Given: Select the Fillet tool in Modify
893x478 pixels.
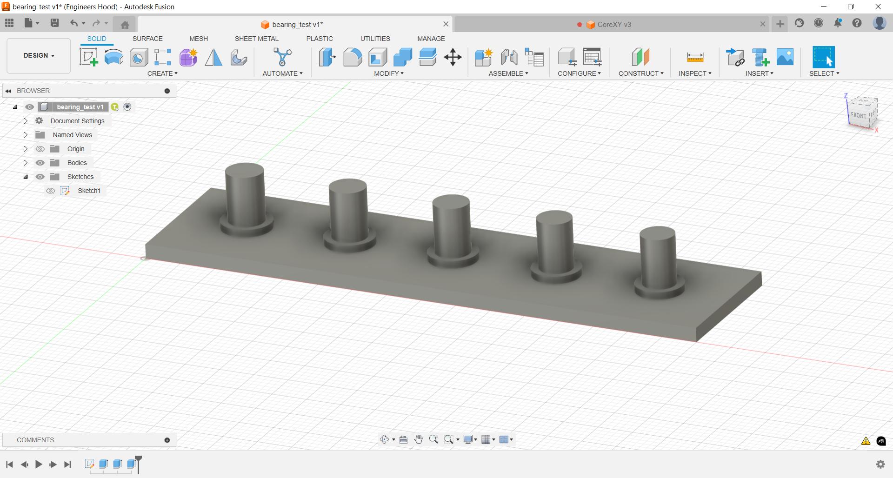Looking at the screenshot, I should coord(353,57).
